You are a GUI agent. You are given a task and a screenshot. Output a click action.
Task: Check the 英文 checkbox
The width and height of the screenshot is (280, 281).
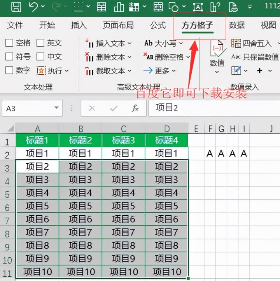pyautogui.click(x=40, y=43)
